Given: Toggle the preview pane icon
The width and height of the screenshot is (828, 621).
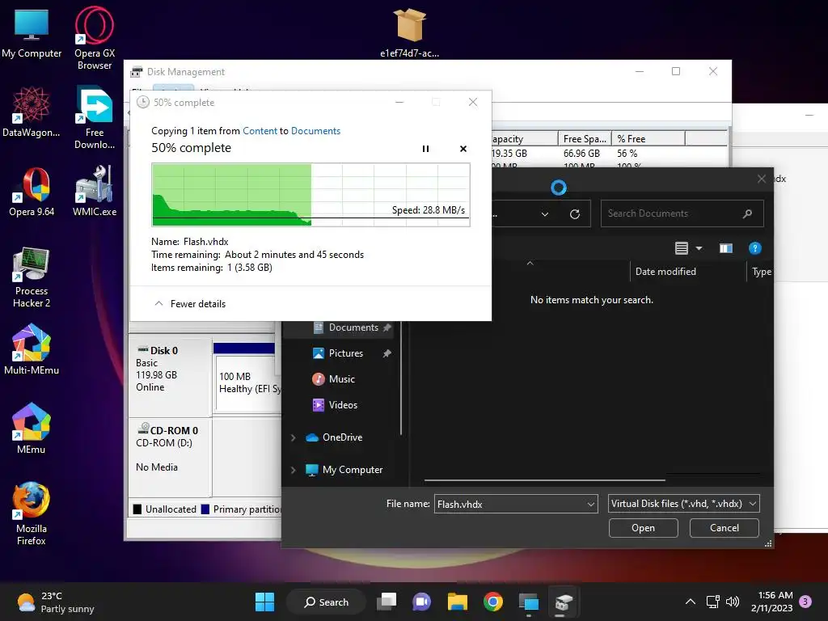Looking at the screenshot, I should tap(726, 248).
